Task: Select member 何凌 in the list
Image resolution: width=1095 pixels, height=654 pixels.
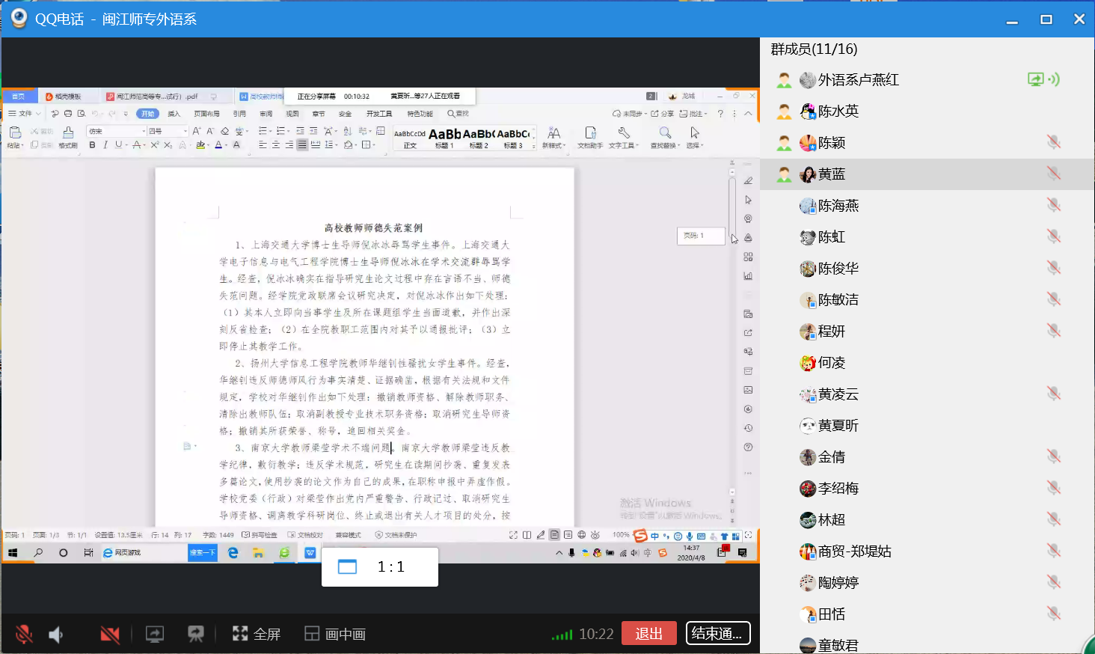Action: pyautogui.click(x=927, y=362)
